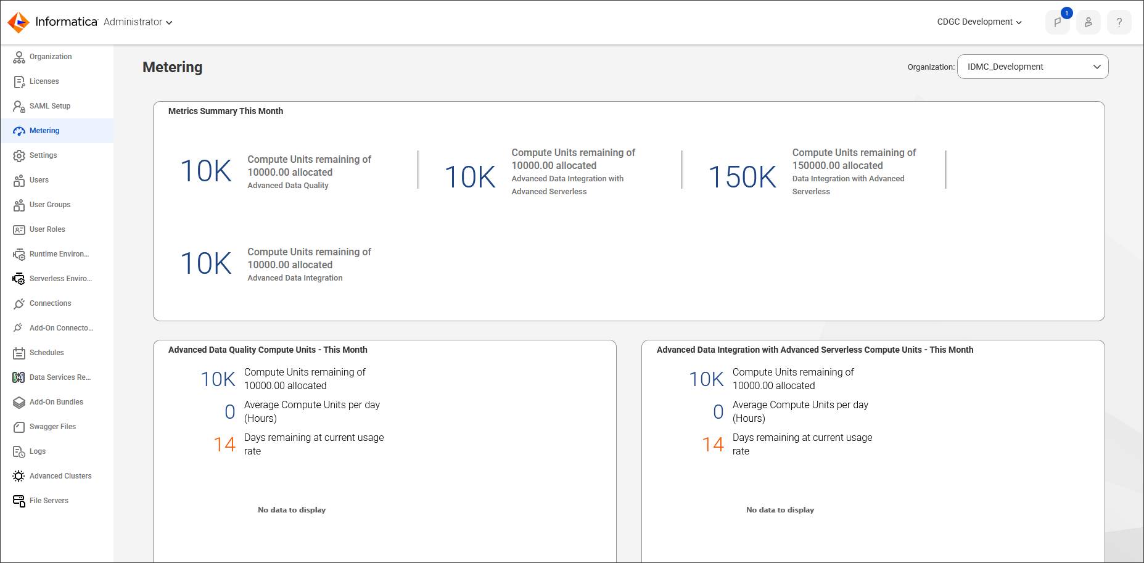The image size is (1144, 563).
Task: Open the Administrator service switcher dropdown
Action: click(138, 22)
